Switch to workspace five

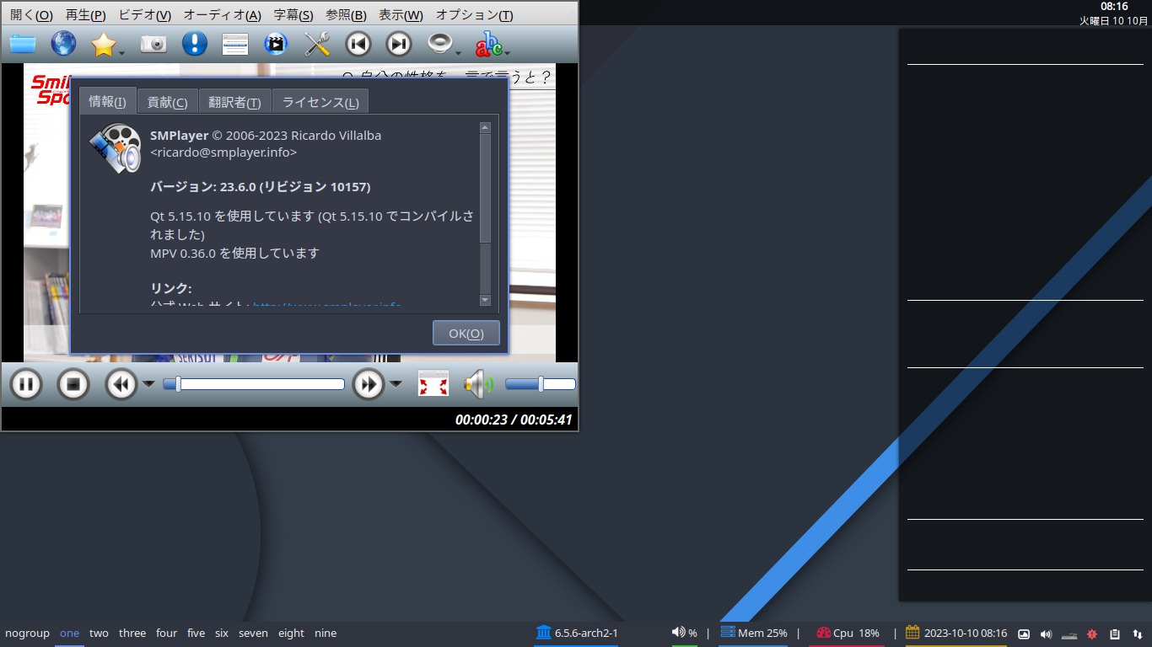[x=196, y=633]
